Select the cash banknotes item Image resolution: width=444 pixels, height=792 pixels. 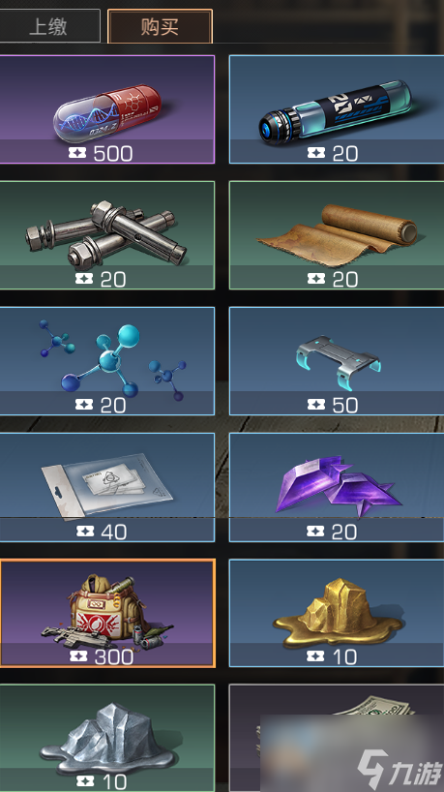[x=337, y=738]
